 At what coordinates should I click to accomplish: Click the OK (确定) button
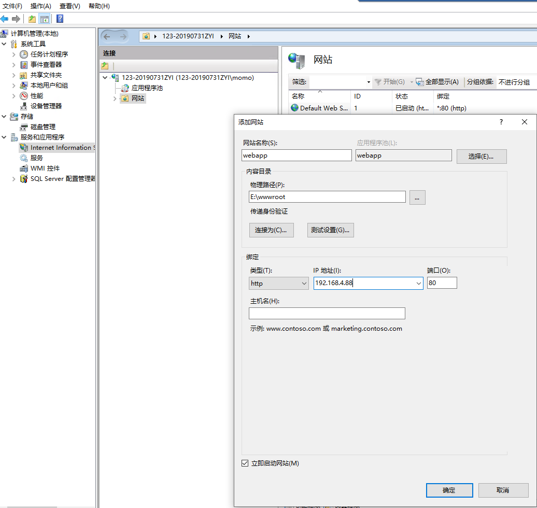pyautogui.click(x=449, y=490)
